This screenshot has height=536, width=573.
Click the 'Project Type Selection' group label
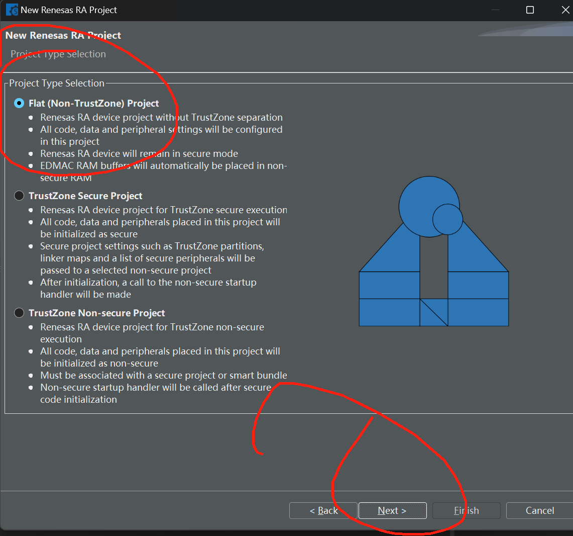click(x=57, y=83)
